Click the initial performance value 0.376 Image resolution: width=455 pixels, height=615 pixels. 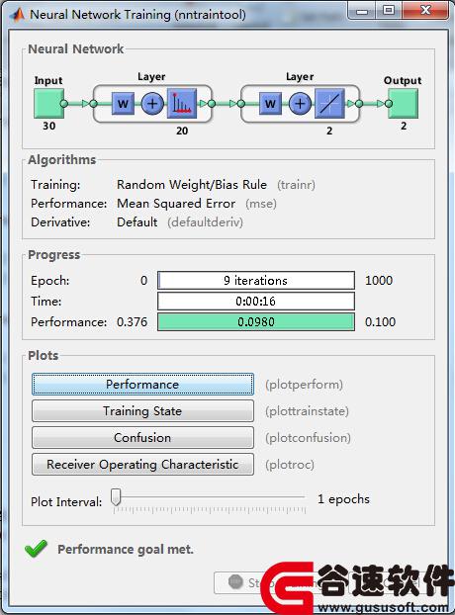(133, 322)
